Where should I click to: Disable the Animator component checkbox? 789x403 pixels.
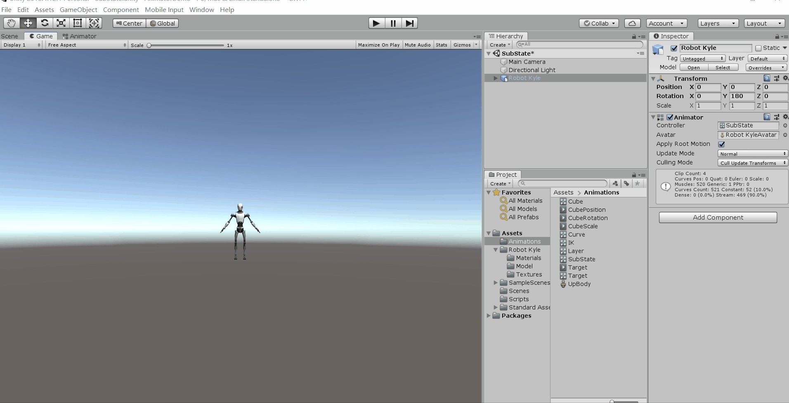(x=670, y=117)
